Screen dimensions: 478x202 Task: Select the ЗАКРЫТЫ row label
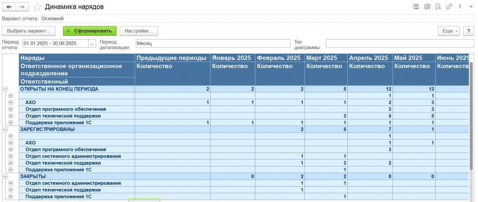77,176
